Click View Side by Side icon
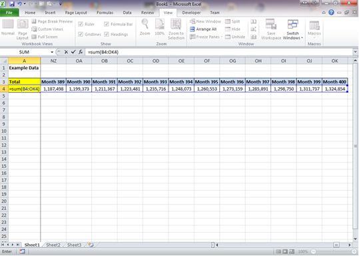This screenshot has width=359, height=258. (253, 21)
